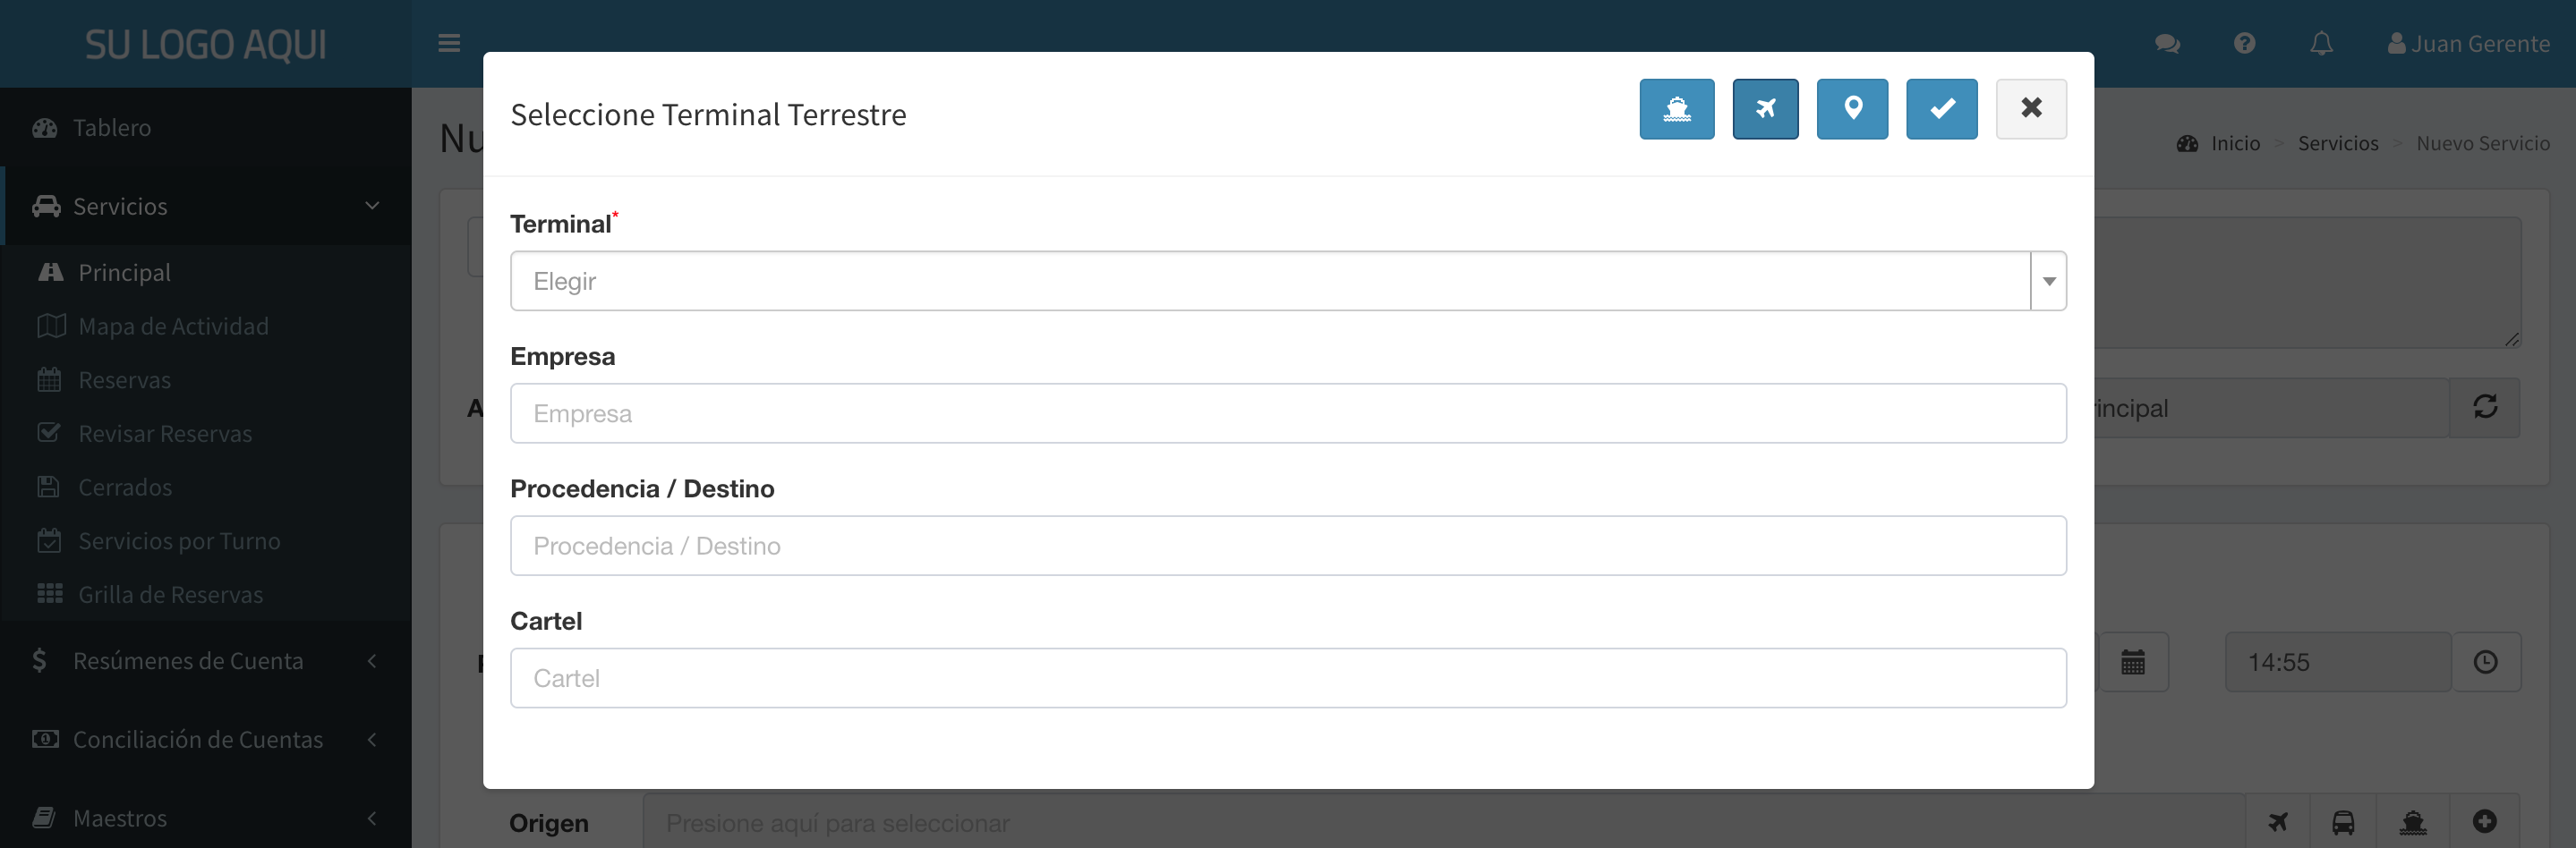Click the map marker location button

pos(1852,109)
